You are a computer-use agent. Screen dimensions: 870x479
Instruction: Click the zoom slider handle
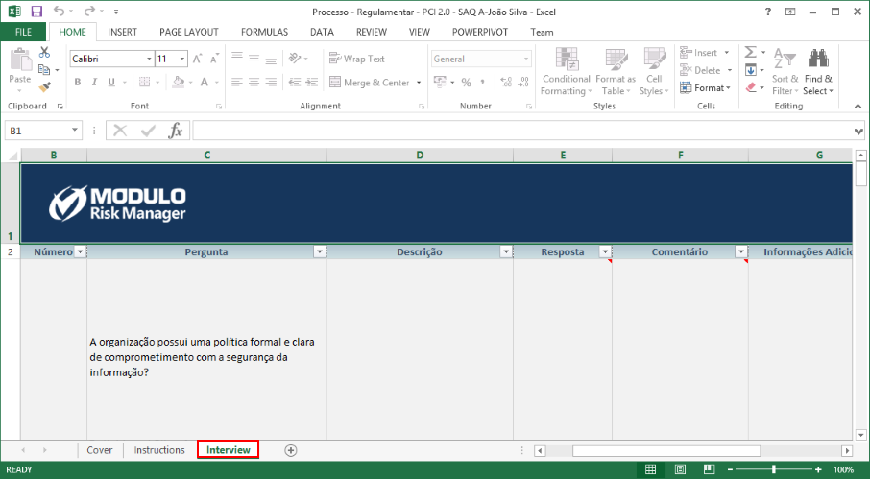pos(773,469)
